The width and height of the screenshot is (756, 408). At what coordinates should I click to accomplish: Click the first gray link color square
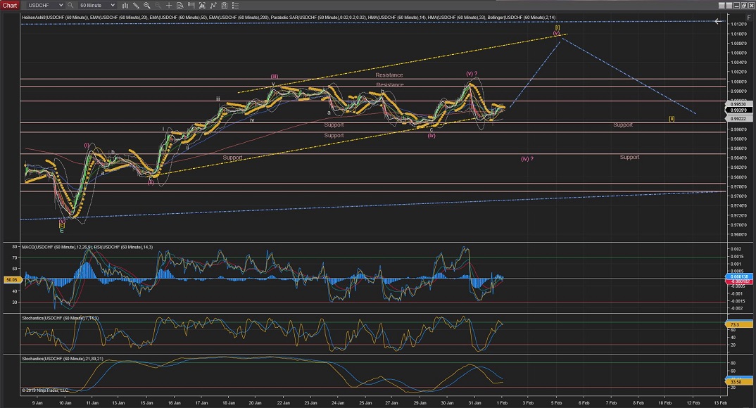(x=722, y=5)
